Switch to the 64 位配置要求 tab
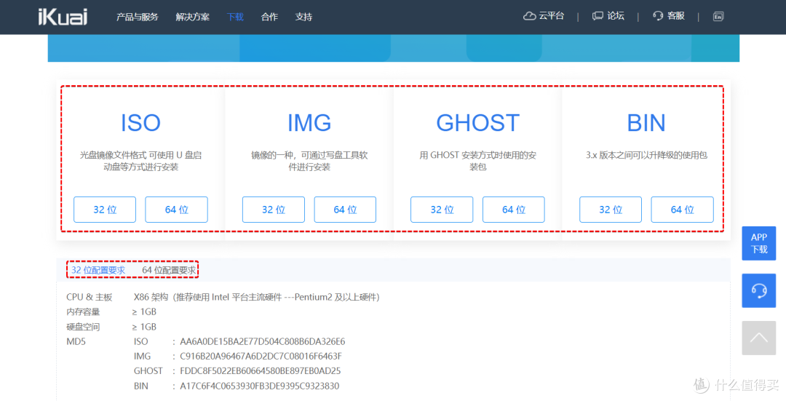Image resolution: width=786 pixels, height=401 pixels. click(169, 270)
